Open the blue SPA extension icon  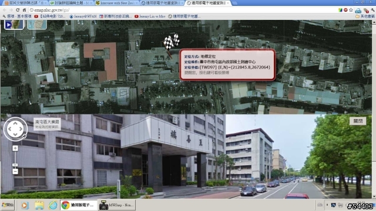point(358,11)
